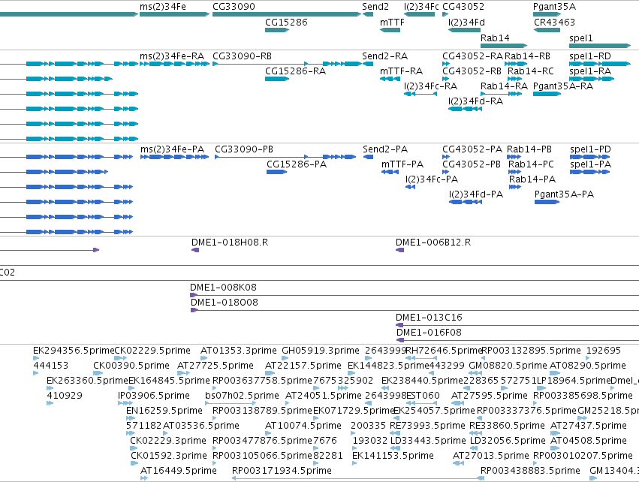This screenshot has width=639, height=482.
Task: Open BAC clone DME1-008K08 label
Action: coord(223,288)
